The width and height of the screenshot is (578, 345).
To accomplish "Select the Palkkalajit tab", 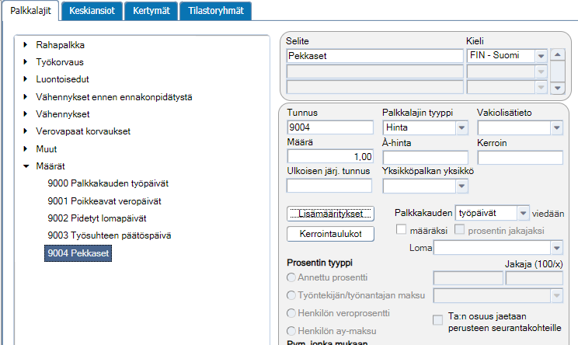I will coord(30,11).
